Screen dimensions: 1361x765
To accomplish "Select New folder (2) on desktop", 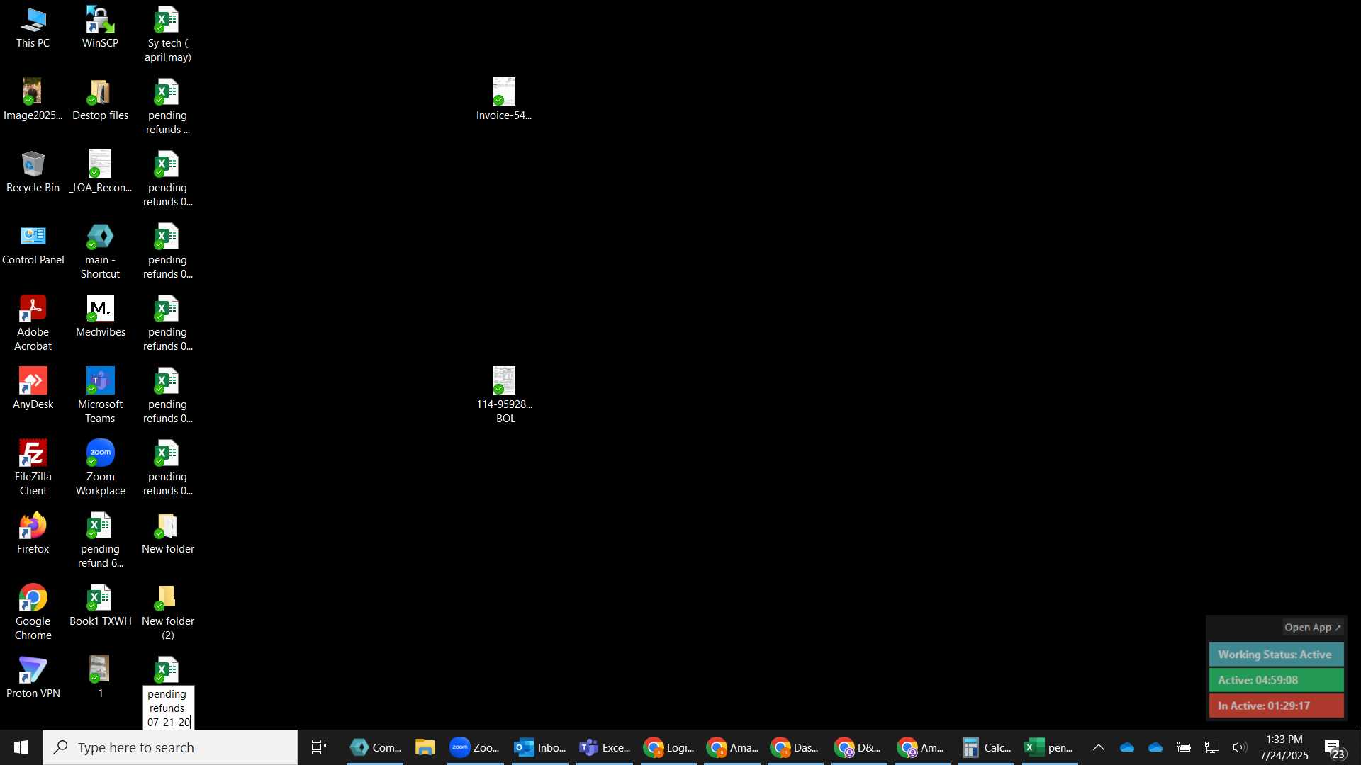I will (x=167, y=613).
